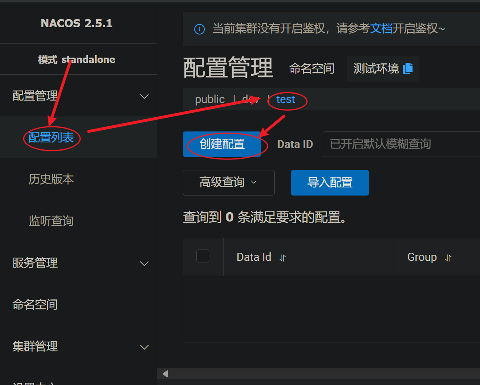
Task: Open 监听查询 in the sidebar
Action: [51, 221]
